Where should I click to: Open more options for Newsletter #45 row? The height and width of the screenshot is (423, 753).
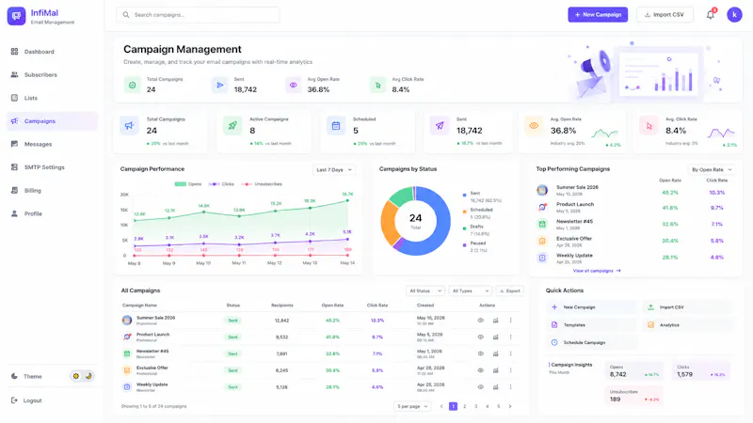pos(510,353)
